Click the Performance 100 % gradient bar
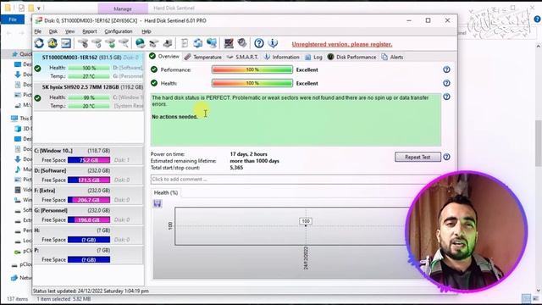Viewport: 542px width, 305px height. 252,69
